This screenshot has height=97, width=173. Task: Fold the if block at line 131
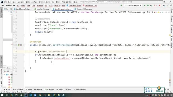point(24,55)
